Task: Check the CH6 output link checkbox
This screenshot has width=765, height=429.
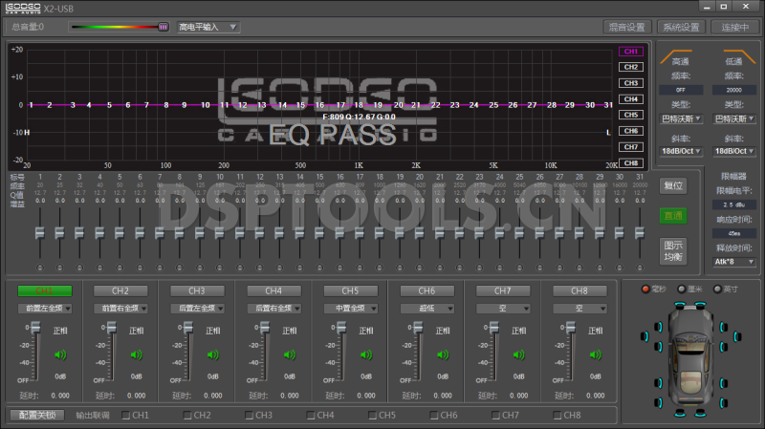Action: click(x=434, y=416)
